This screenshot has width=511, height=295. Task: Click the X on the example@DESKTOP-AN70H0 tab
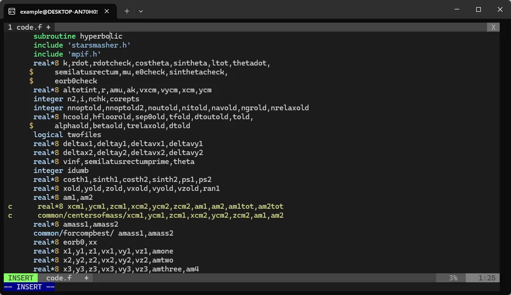coord(106,10)
